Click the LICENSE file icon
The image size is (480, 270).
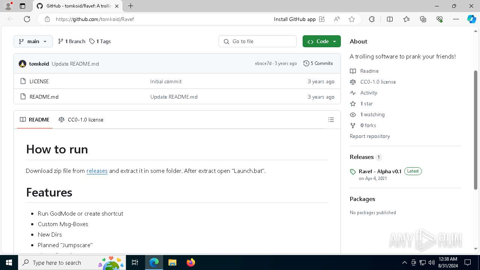22,81
